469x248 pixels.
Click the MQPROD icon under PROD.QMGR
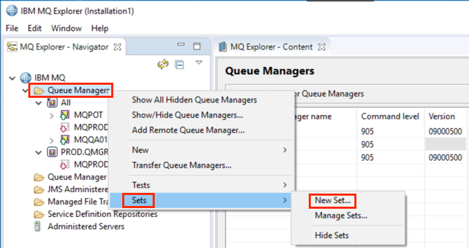click(64, 165)
